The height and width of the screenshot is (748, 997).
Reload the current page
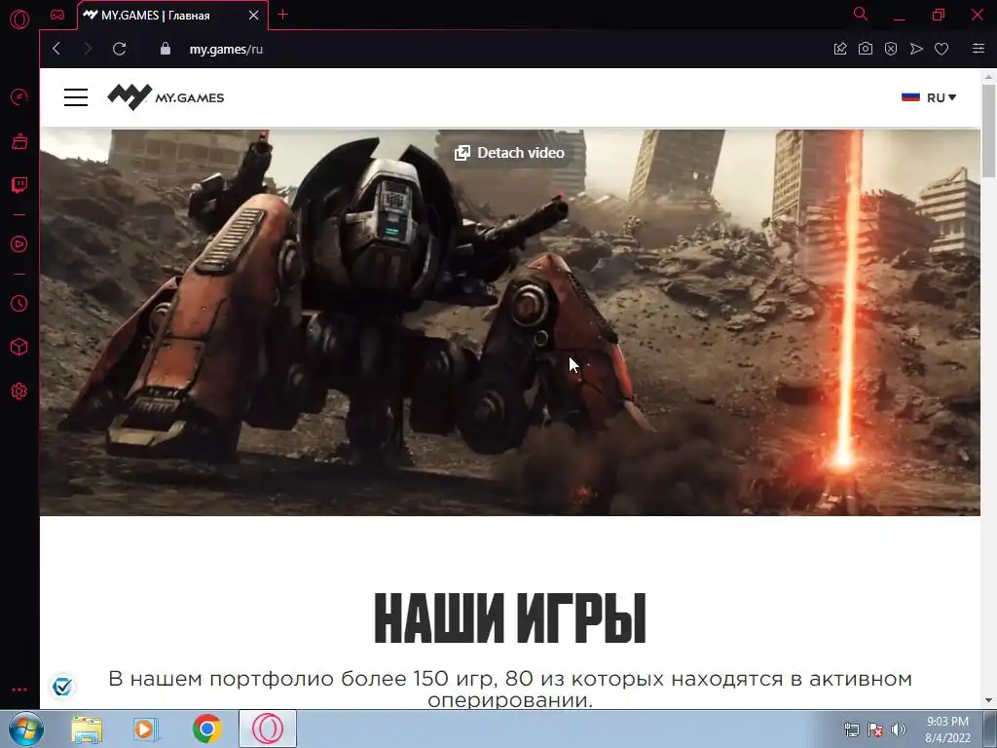tap(119, 49)
